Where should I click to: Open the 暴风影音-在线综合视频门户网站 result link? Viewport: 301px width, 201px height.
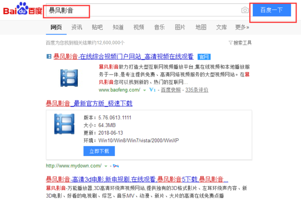[123, 56]
